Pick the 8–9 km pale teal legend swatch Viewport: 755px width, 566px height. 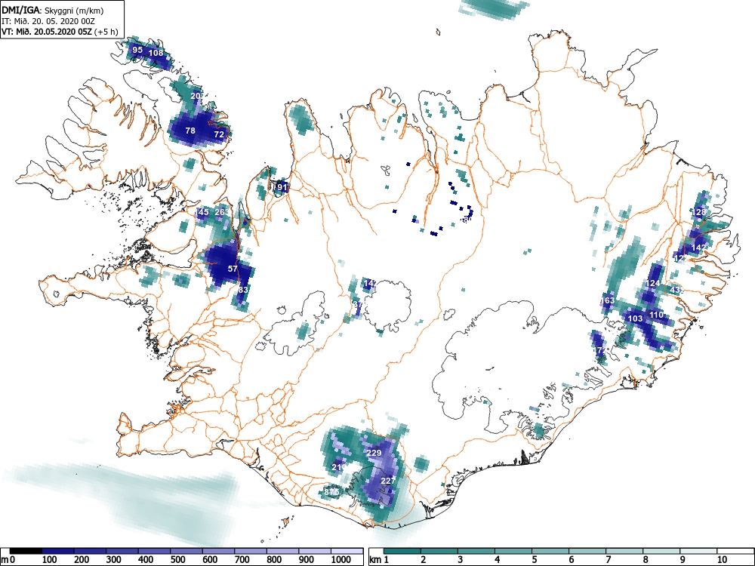[661, 551]
